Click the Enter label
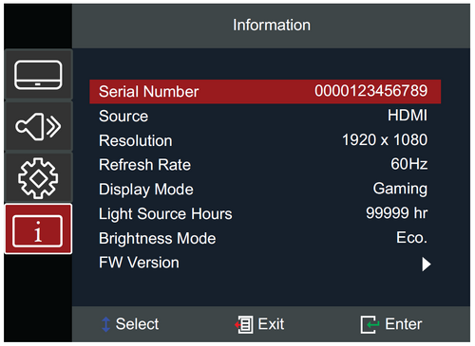The width and height of the screenshot is (475, 346). 404,324
